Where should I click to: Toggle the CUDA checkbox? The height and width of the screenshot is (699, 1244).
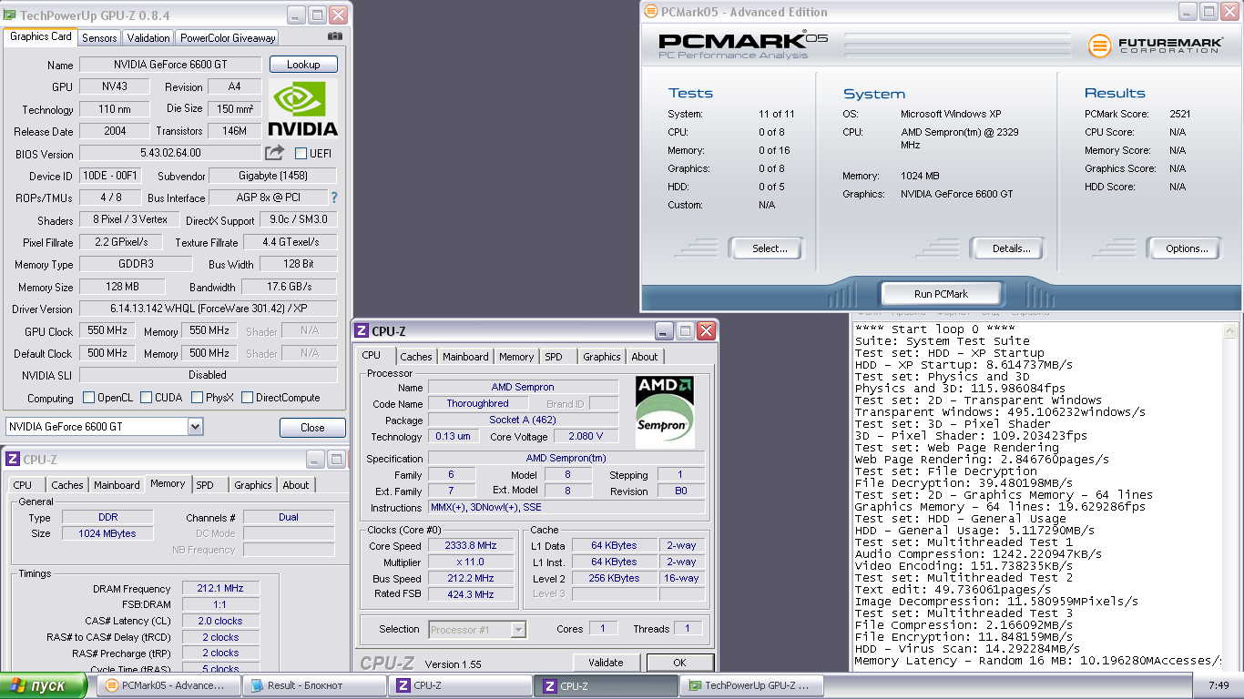146,398
